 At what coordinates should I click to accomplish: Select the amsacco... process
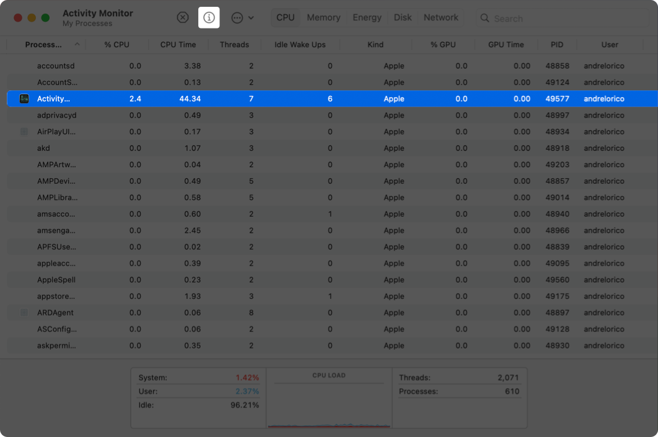coord(56,214)
